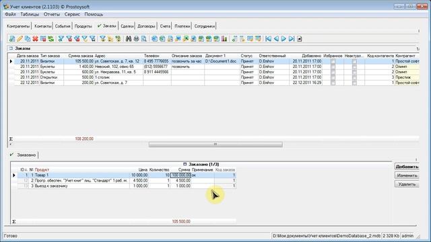Click the funnel icon left of the binoculars group

102,39
